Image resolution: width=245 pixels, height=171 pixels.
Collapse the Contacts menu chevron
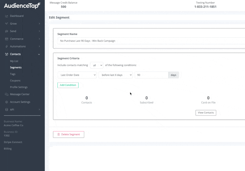tap(39, 54)
